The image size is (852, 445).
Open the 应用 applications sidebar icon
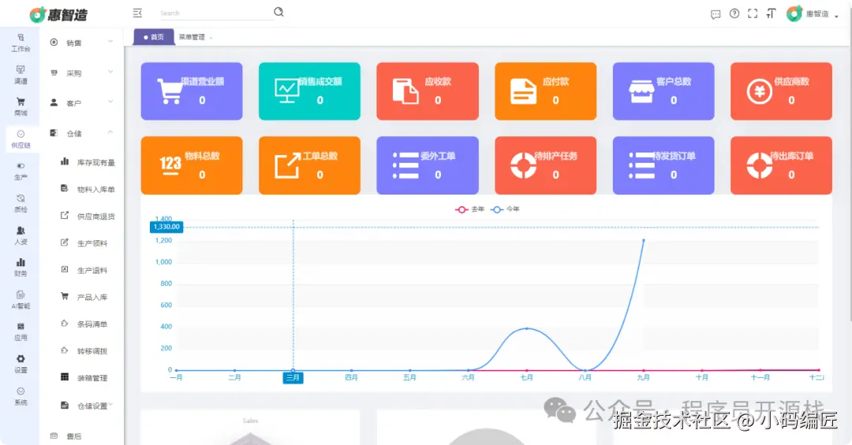coord(21,332)
